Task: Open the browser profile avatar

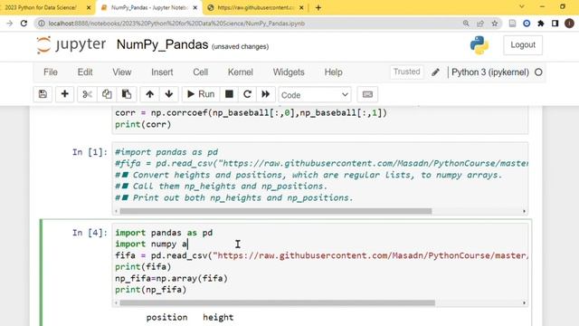Action: coord(569,24)
